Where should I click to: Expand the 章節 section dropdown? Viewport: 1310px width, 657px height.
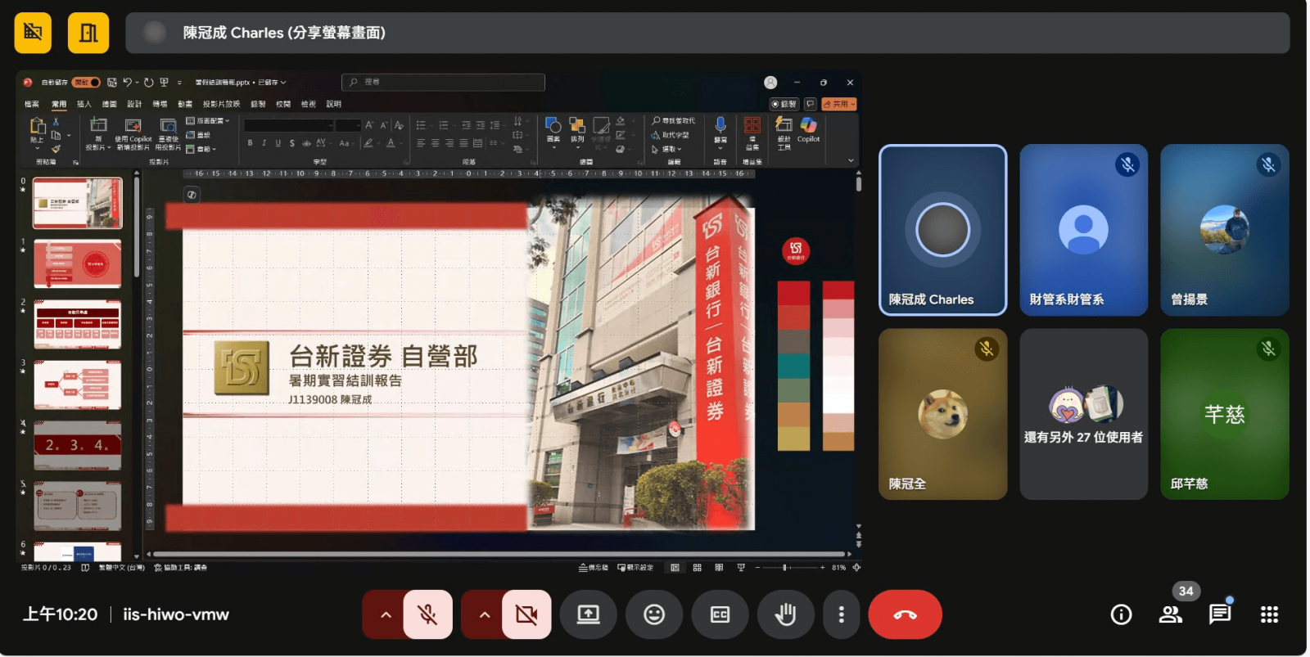pyautogui.click(x=201, y=149)
